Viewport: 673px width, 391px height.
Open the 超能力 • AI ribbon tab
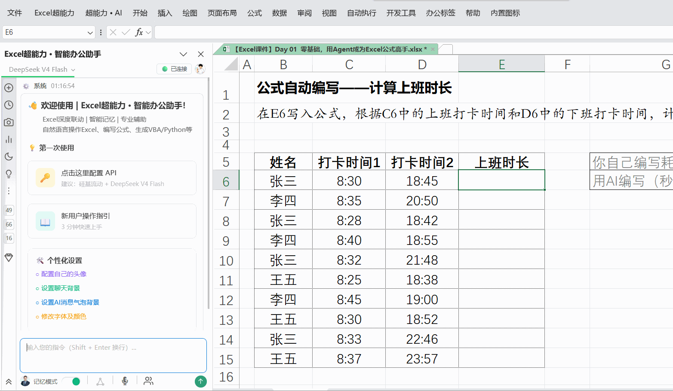click(104, 13)
